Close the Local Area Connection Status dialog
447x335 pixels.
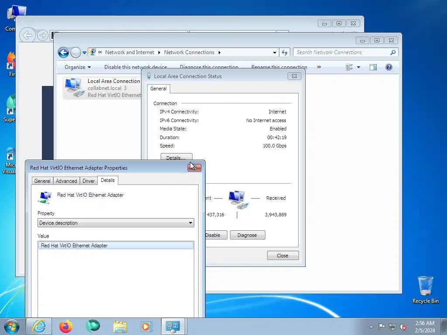coord(294,76)
